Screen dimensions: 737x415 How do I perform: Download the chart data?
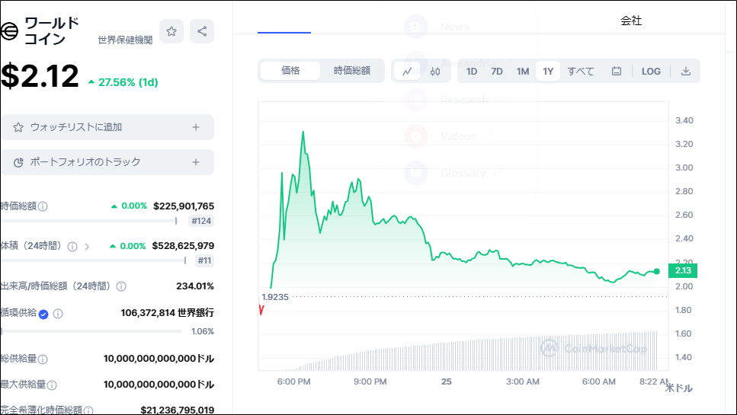click(x=686, y=72)
